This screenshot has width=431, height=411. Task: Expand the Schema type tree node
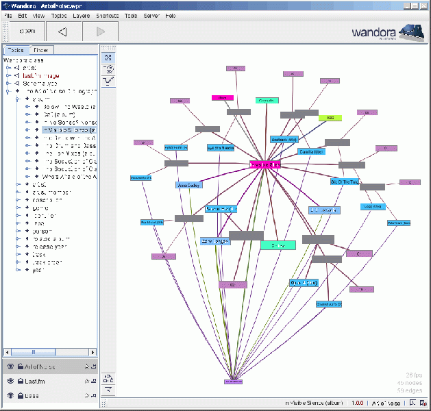point(8,83)
